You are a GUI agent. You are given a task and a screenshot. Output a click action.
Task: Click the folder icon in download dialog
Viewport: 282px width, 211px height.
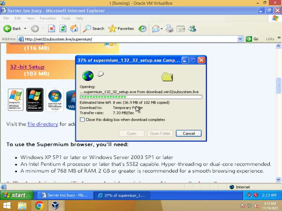(167, 77)
